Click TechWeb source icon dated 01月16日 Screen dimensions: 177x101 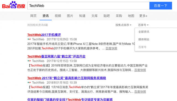tap(29, 83)
